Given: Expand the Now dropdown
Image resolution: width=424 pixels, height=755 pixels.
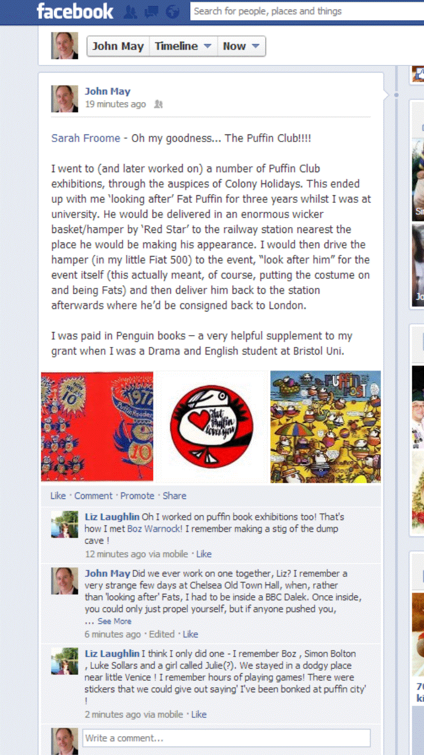Looking at the screenshot, I should coord(241,46).
